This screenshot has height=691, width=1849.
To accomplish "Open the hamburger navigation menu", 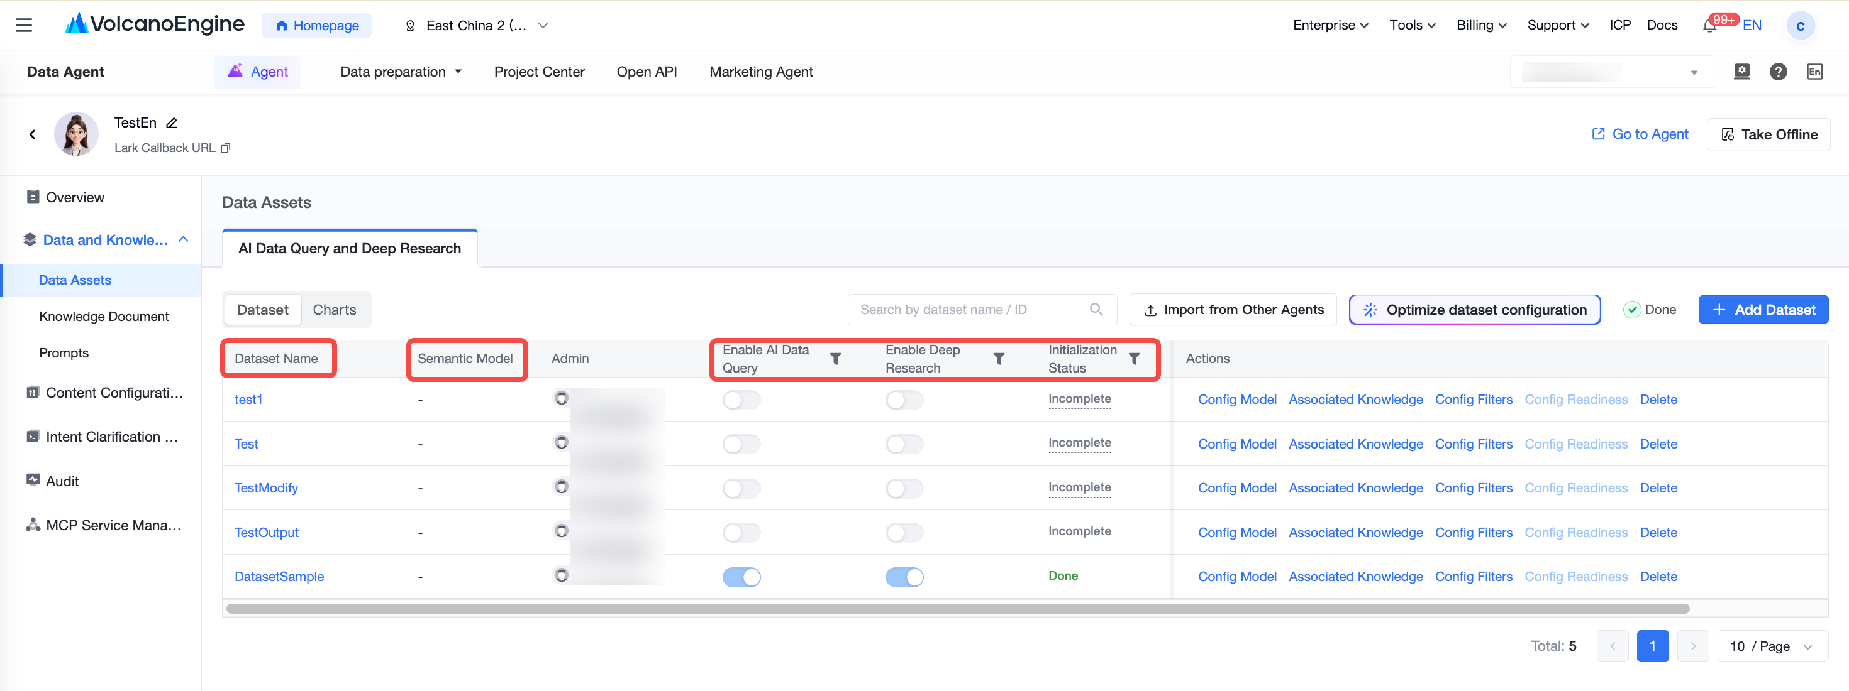I will (x=24, y=25).
